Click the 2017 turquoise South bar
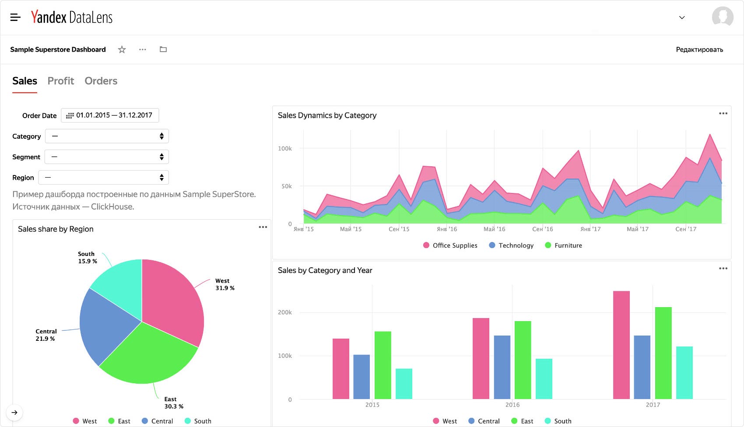This screenshot has width=744, height=427. coord(684,373)
